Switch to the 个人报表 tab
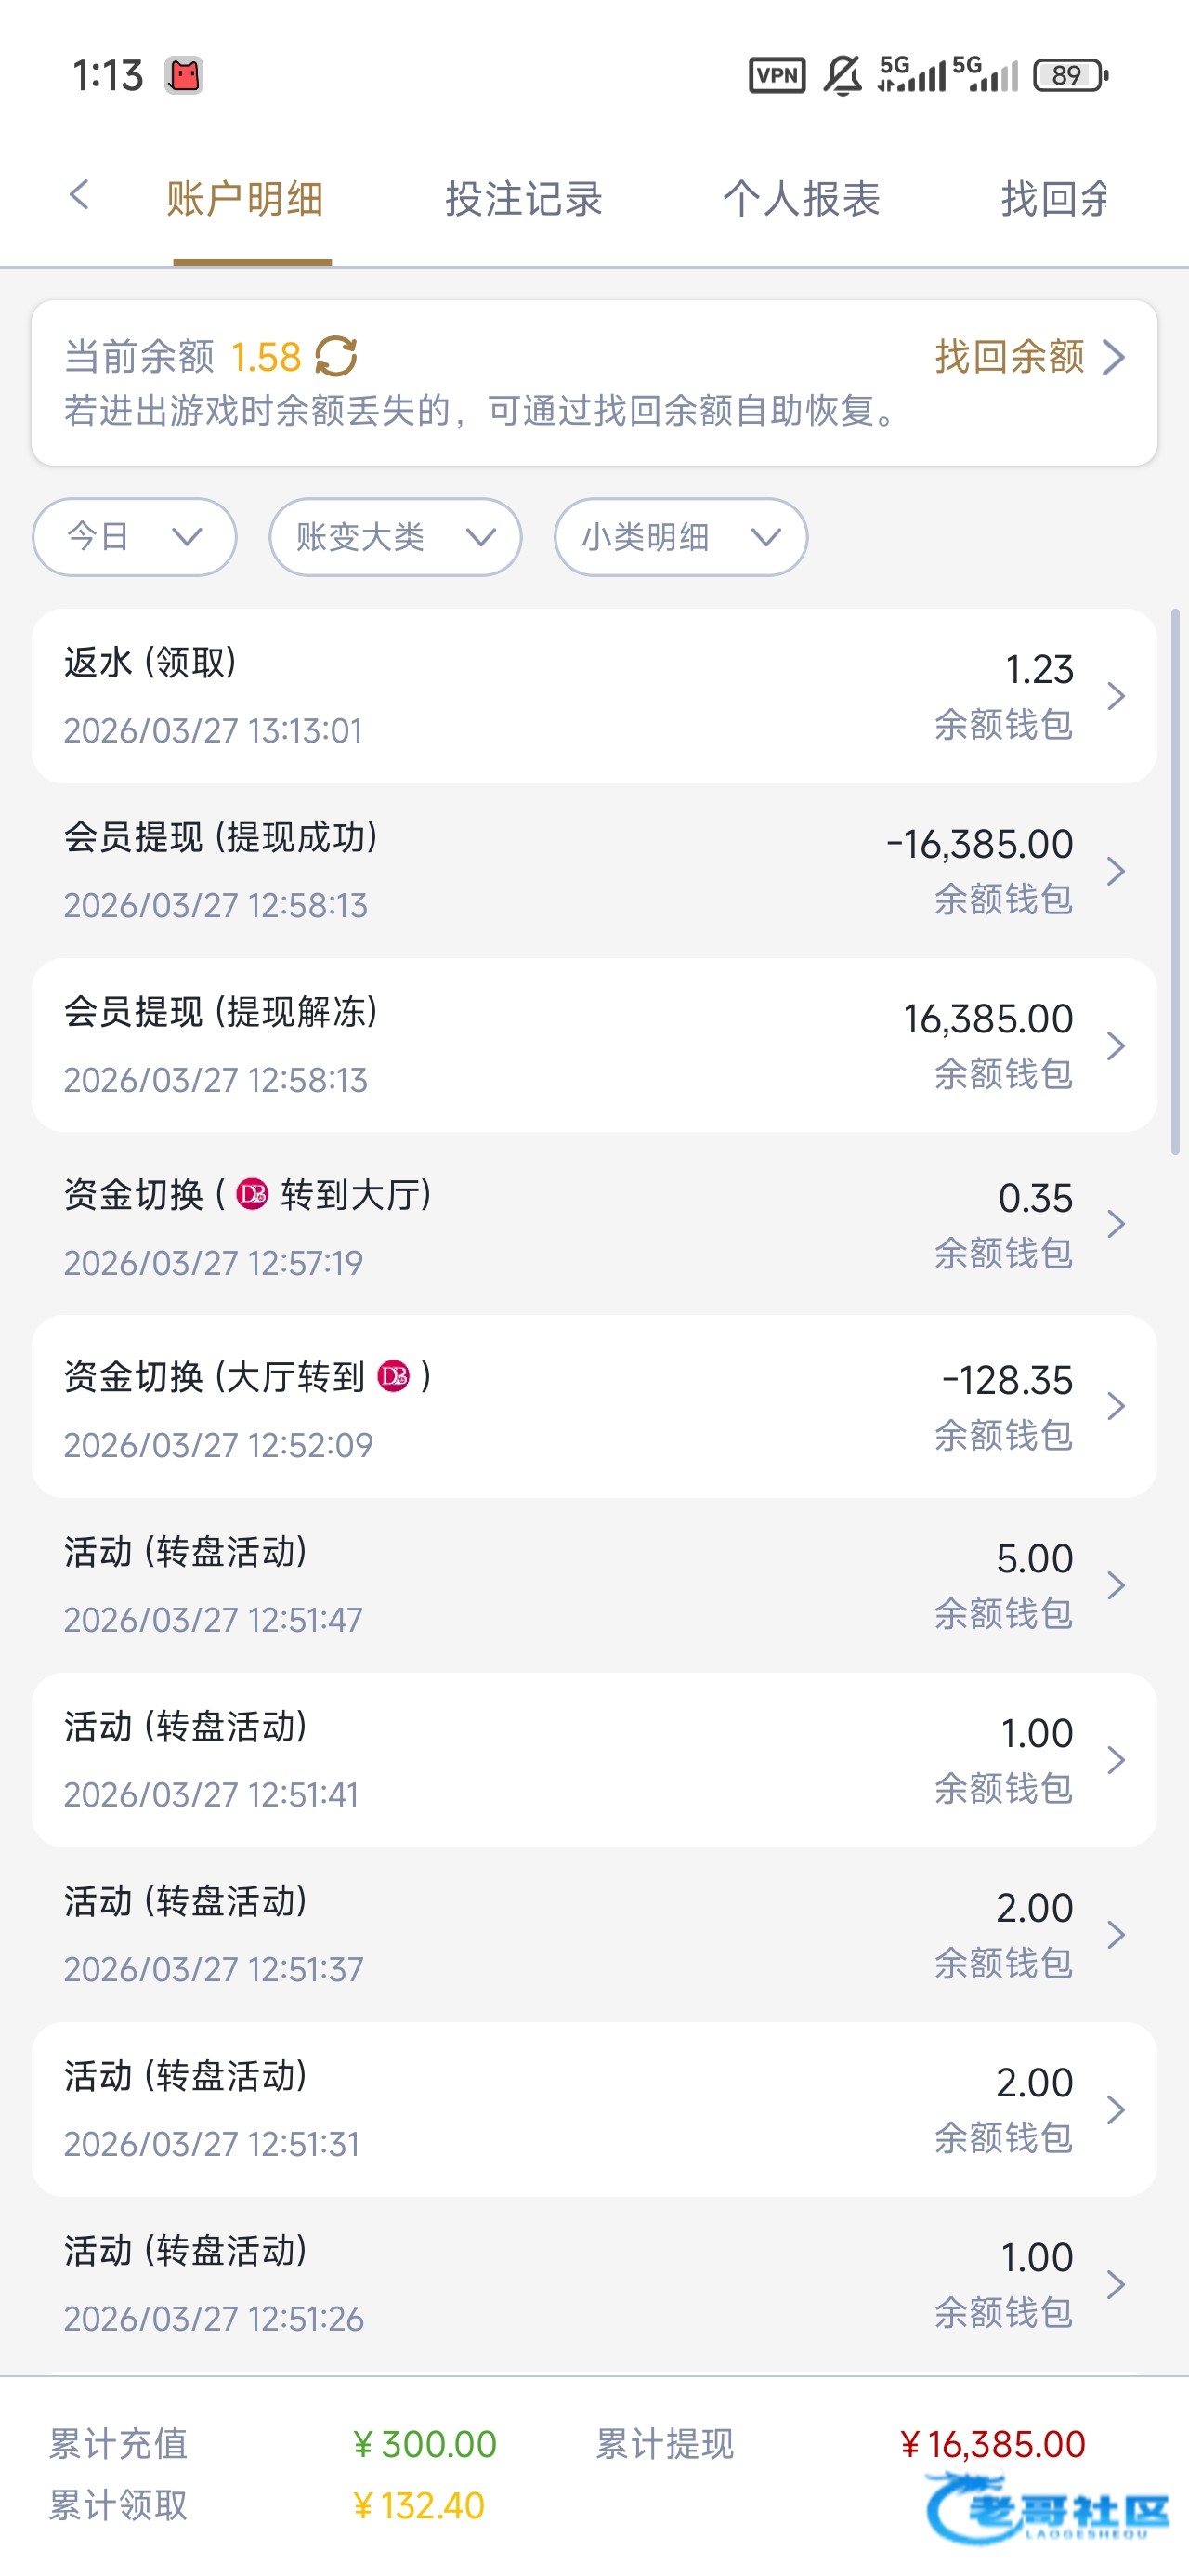 click(x=801, y=199)
